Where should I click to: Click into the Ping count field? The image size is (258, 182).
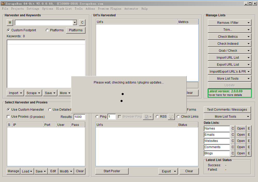pyautogui.click(x=112, y=117)
